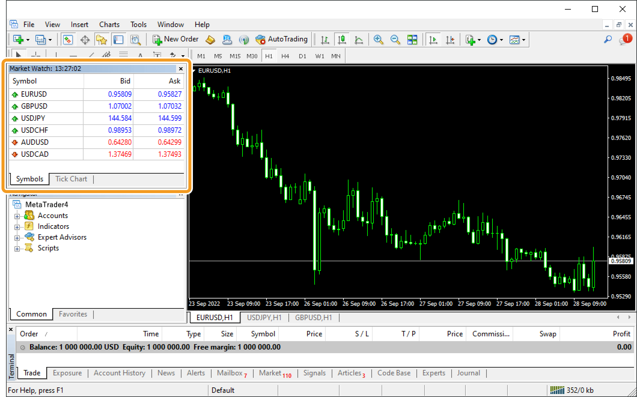The height and width of the screenshot is (397, 637).
Task: Click the New Order button
Action: tap(175, 39)
